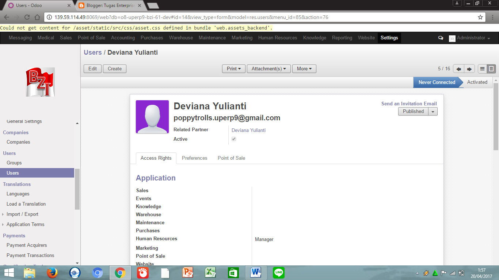Click the Create button
Viewport: 499px width, 280px height.
pos(115,69)
